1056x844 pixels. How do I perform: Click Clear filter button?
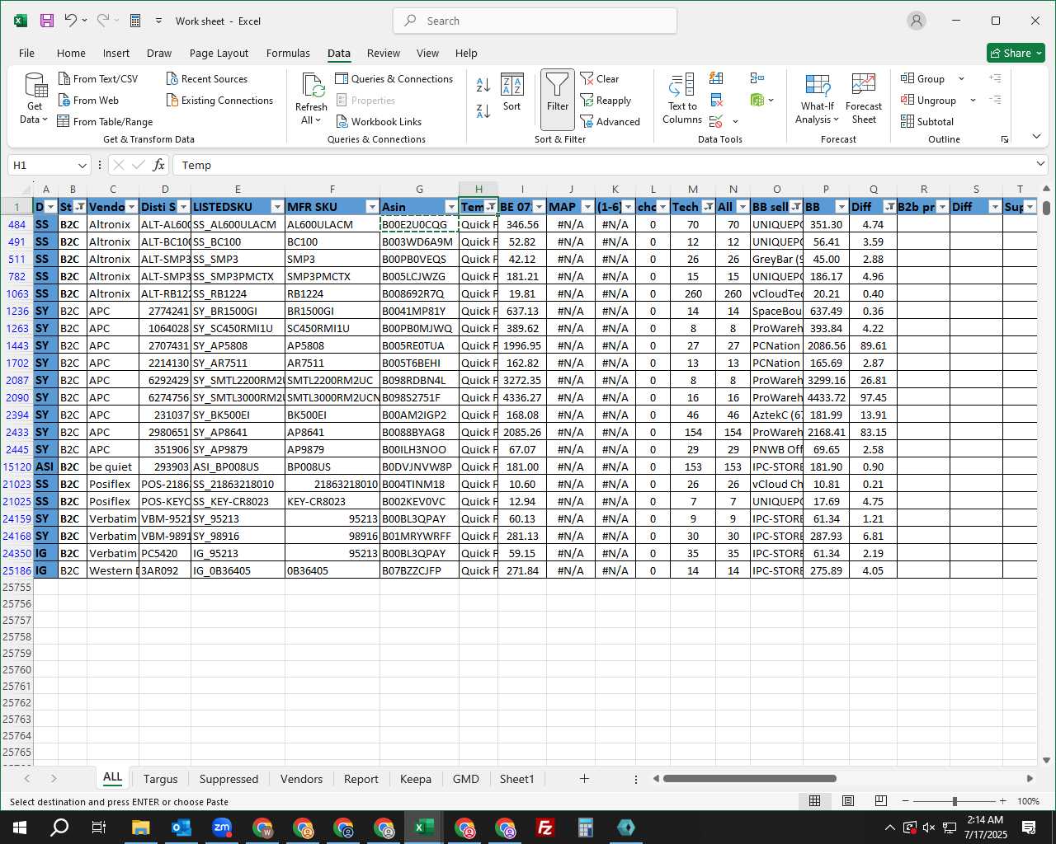pyautogui.click(x=600, y=78)
